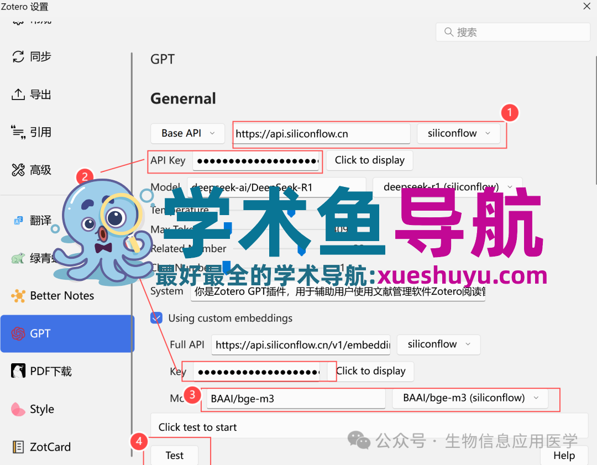Select the GPT preferences pane
This screenshot has width=597, height=465.
tap(67, 333)
